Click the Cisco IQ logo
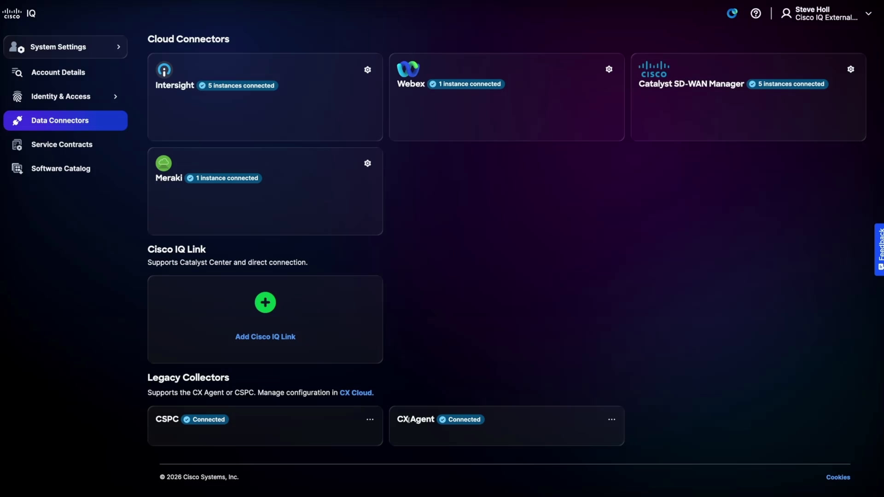The height and width of the screenshot is (497, 884). pyautogui.click(x=19, y=13)
